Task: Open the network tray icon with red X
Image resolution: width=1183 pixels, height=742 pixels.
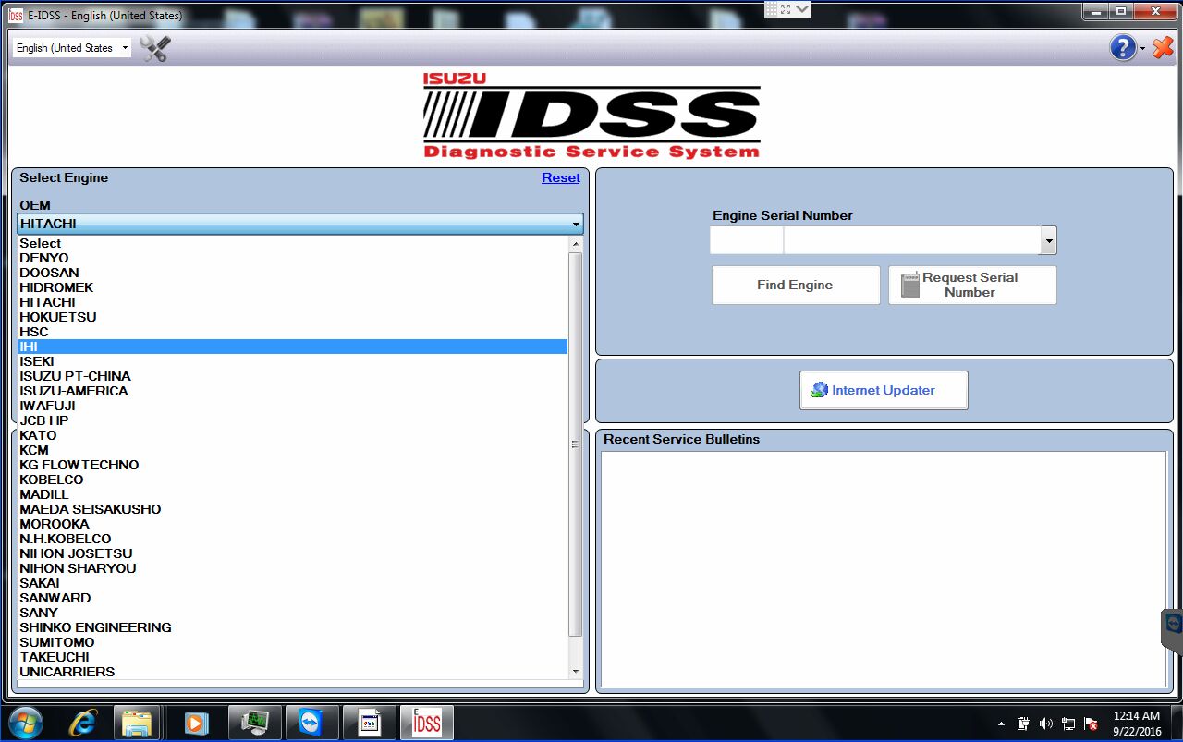Action: (x=1091, y=724)
